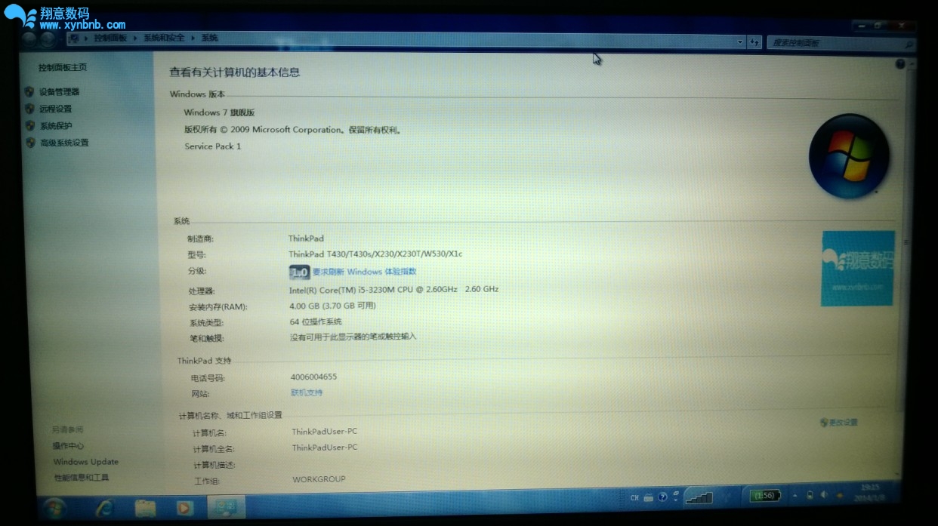Click the 64 位操作系统 system type value
938x526 pixels.
[316, 322]
